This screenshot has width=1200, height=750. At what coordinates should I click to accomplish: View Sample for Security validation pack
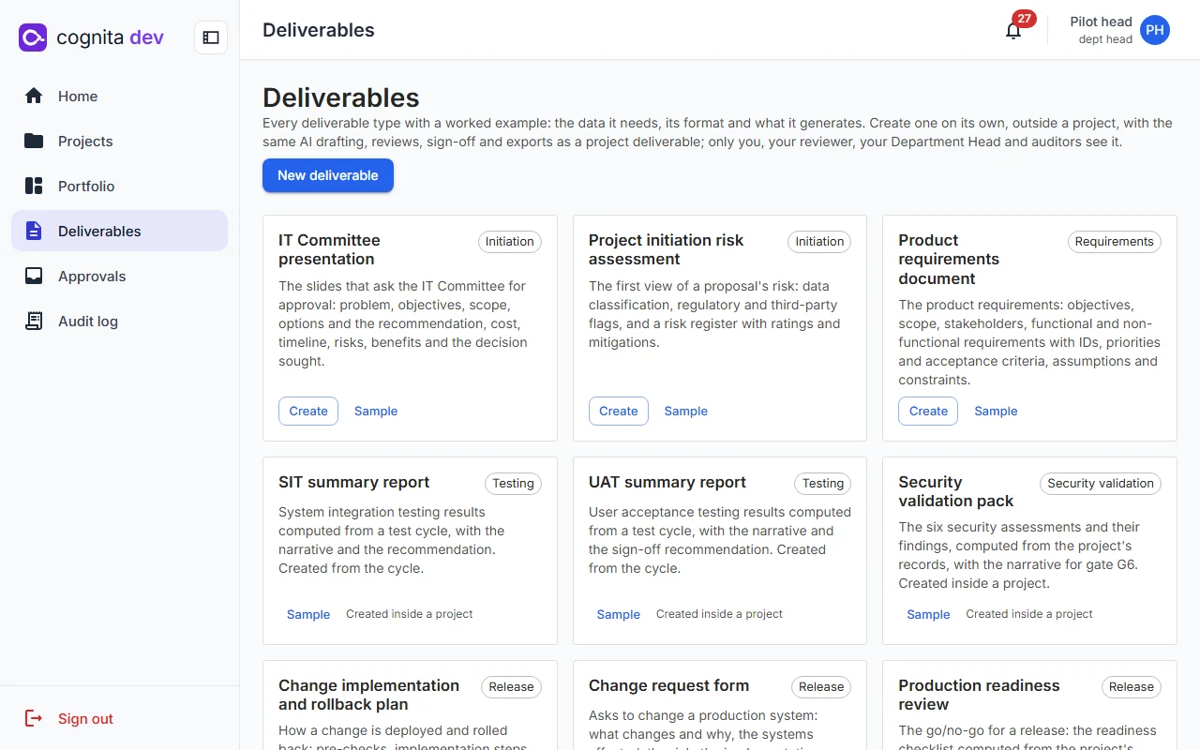point(928,614)
